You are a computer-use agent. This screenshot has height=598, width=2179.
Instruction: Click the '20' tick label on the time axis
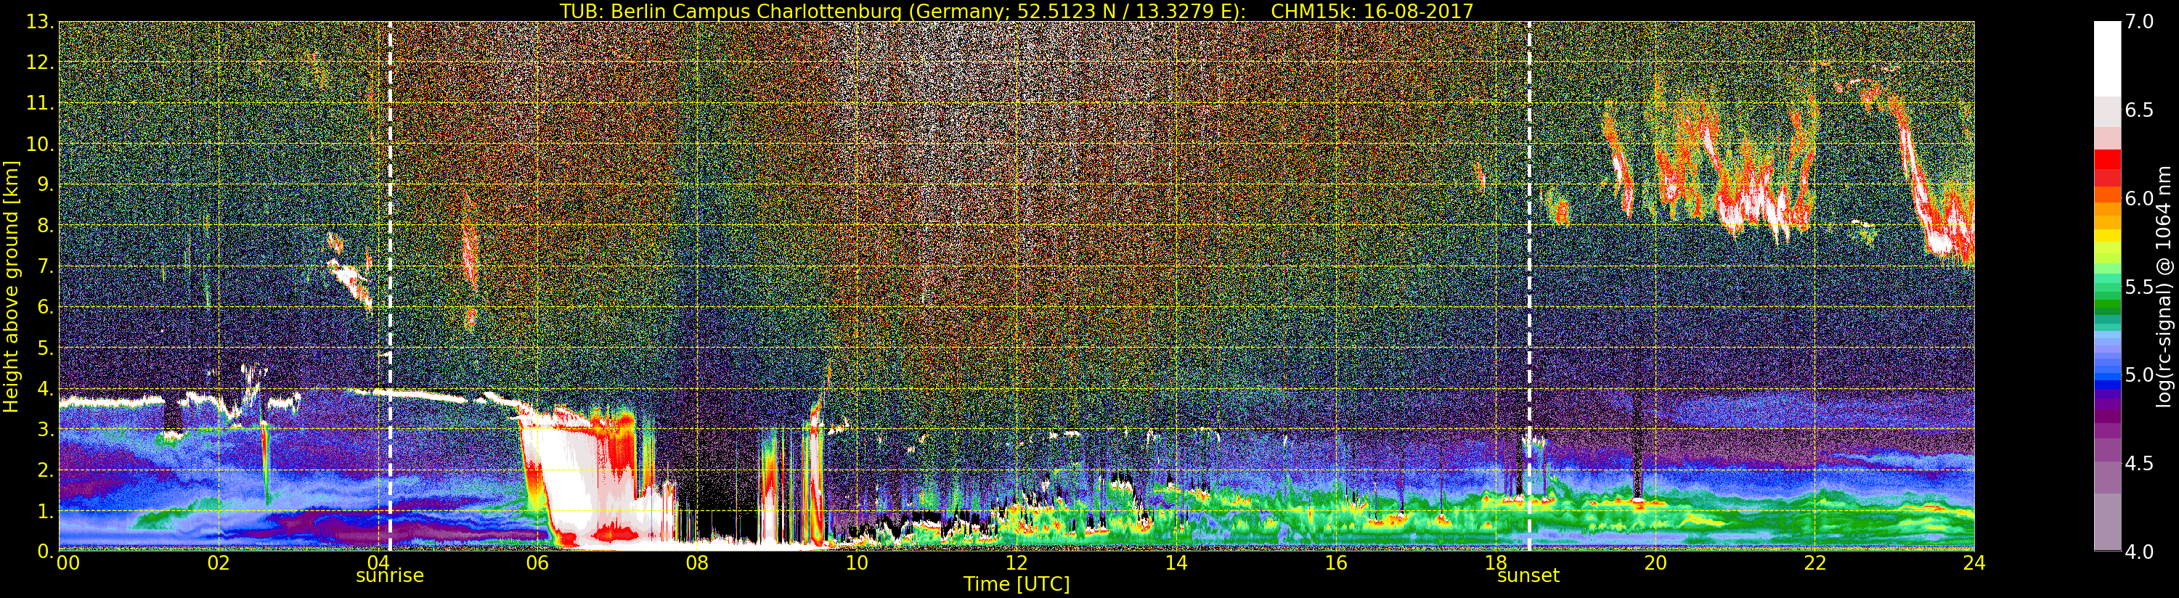tap(1655, 563)
